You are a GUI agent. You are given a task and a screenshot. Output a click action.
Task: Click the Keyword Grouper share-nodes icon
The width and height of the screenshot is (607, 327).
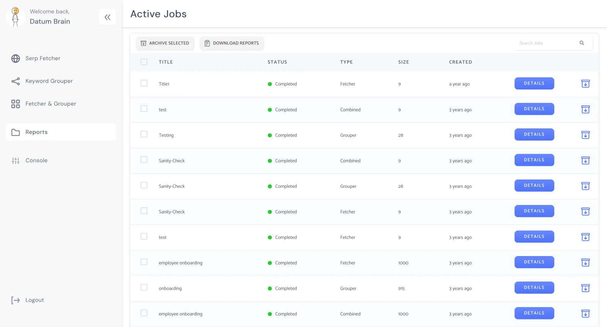tap(16, 81)
